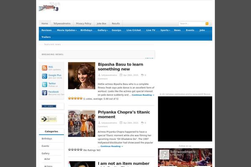Open the Birthdays menu item

click(86, 30)
